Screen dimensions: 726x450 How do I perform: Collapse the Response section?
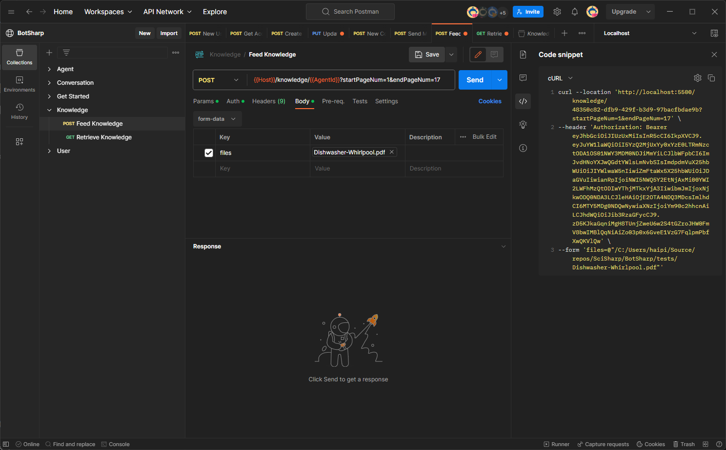[504, 246]
